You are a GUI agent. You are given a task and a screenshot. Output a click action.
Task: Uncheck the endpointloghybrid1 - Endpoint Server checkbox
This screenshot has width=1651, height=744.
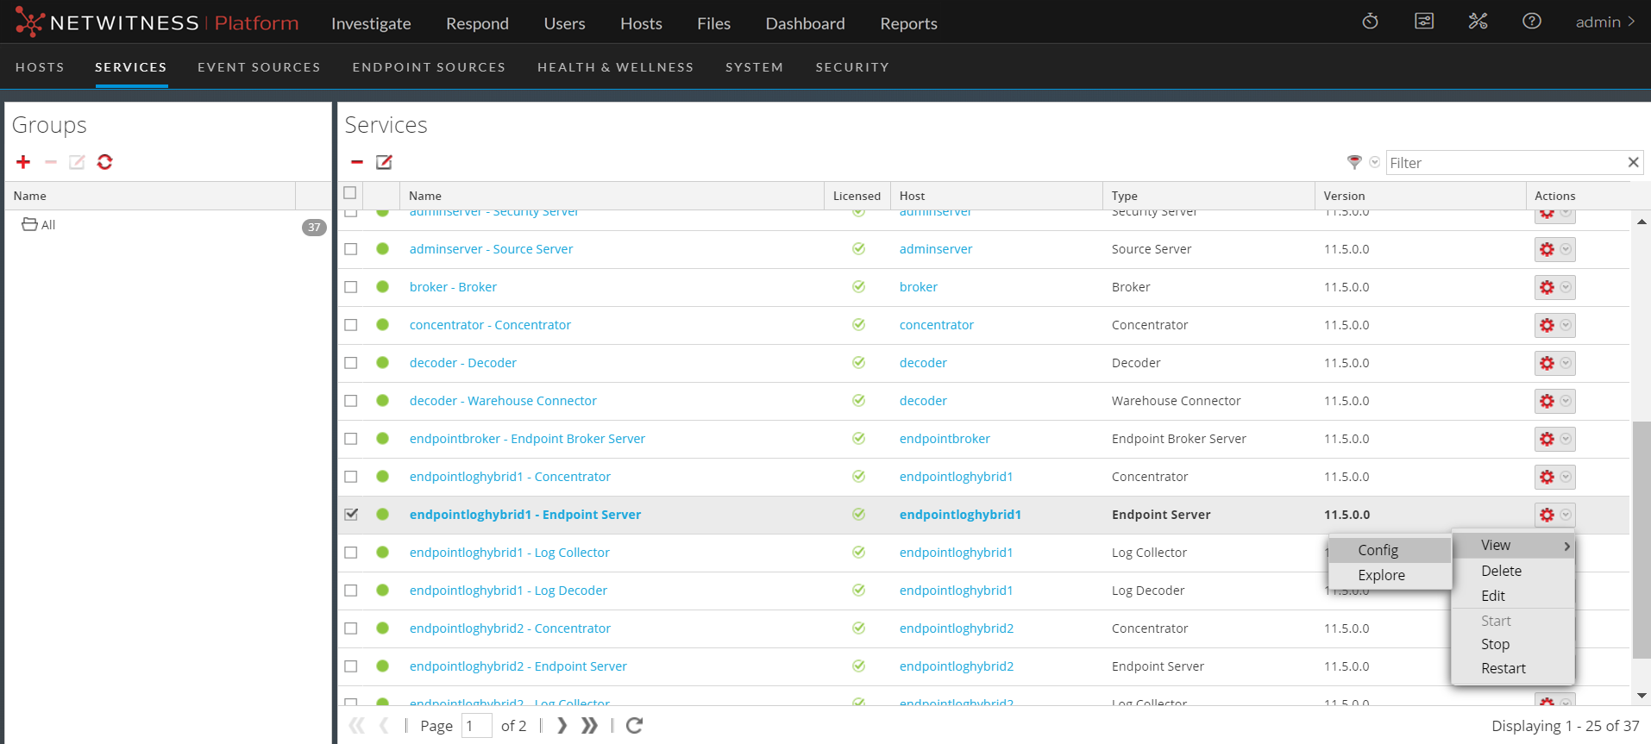(x=351, y=515)
